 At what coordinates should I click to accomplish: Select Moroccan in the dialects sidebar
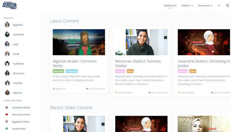tap(18, 73)
